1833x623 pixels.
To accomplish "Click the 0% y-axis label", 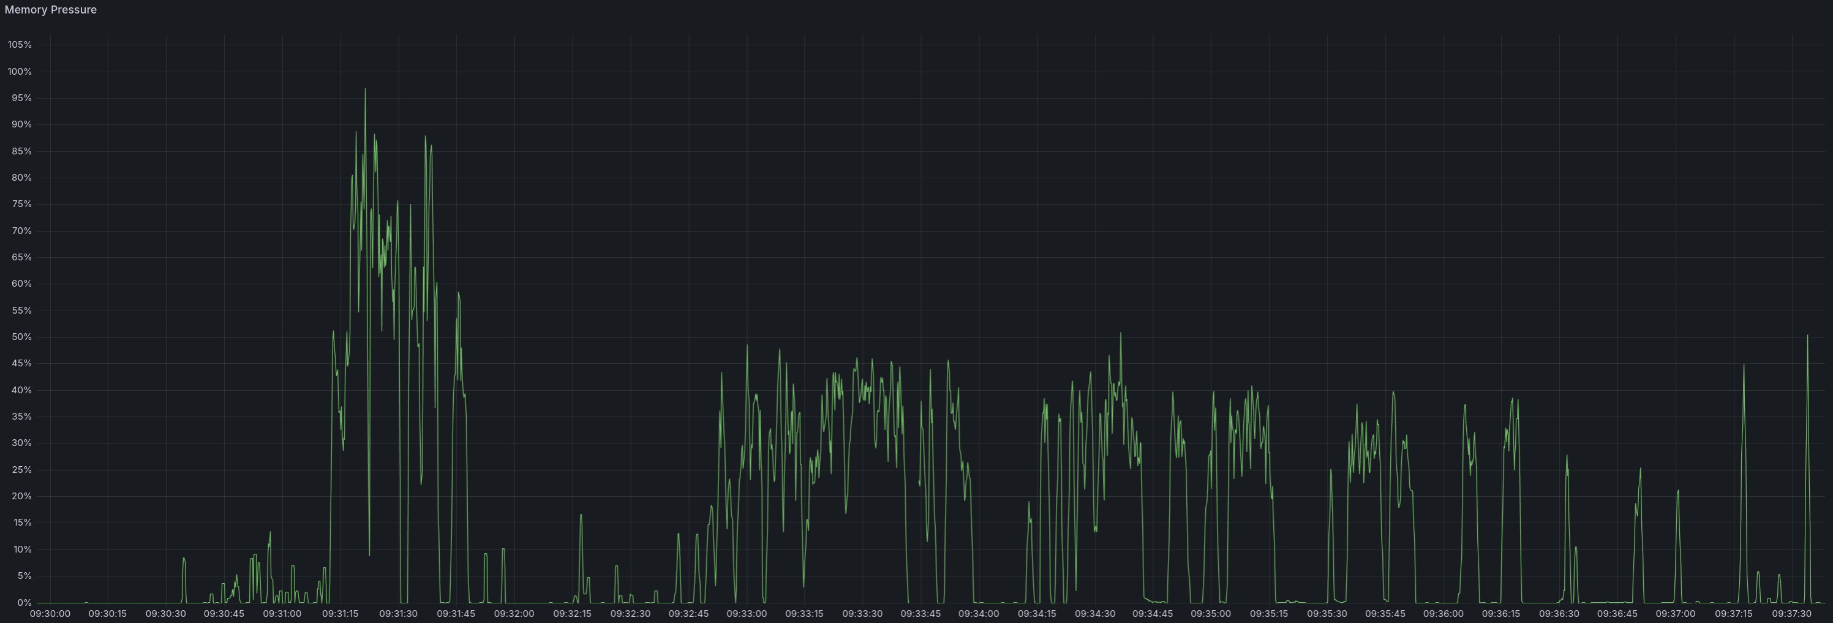I will tap(24, 603).
